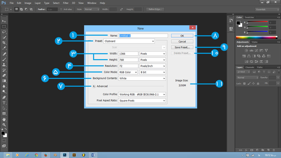Screen dimensions: 281x158
Task: Open the Filter menu
Action: (x=66, y=3)
